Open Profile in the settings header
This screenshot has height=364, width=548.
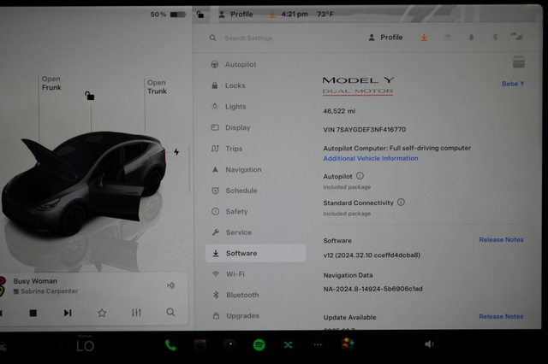pos(386,38)
